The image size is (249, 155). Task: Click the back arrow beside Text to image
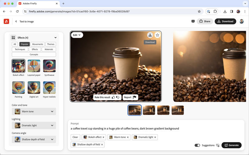point(16,21)
